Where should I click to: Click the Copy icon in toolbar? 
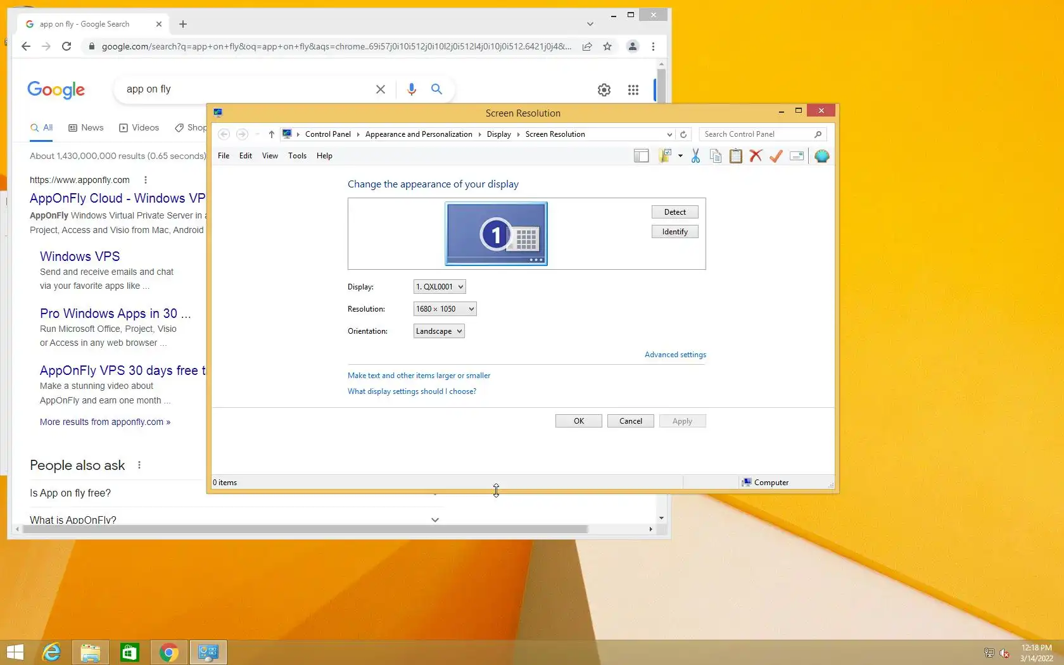(x=716, y=156)
